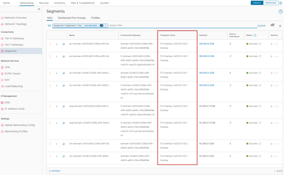Switch to Policy mode
The image size is (284, 175).
click(x=257, y=3)
